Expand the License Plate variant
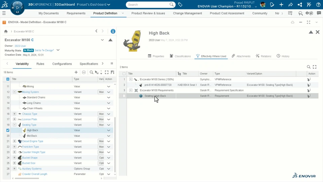This screenshot has height=182, width=323. [14, 119]
